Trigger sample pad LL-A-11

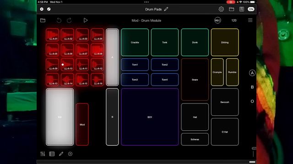point(82,65)
